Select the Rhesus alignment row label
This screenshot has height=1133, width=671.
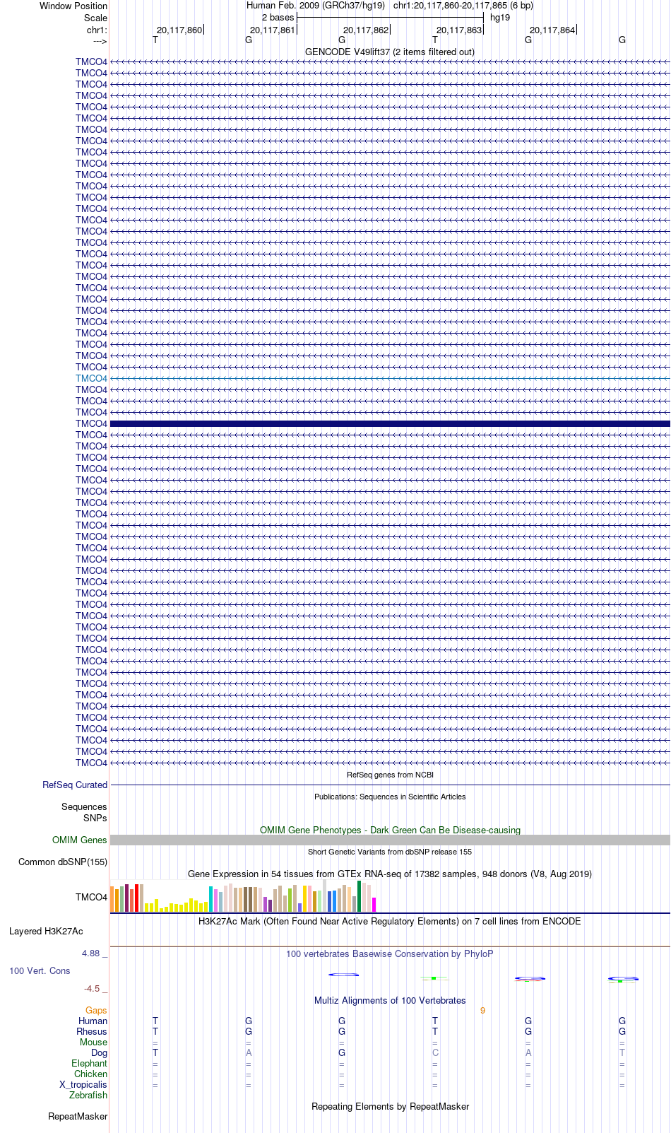[x=92, y=1031]
